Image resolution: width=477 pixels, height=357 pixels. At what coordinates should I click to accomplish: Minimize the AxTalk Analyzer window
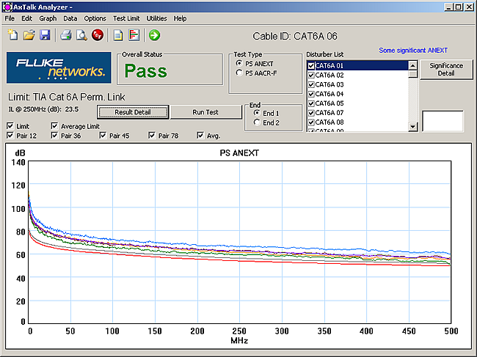tap(448, 7)
